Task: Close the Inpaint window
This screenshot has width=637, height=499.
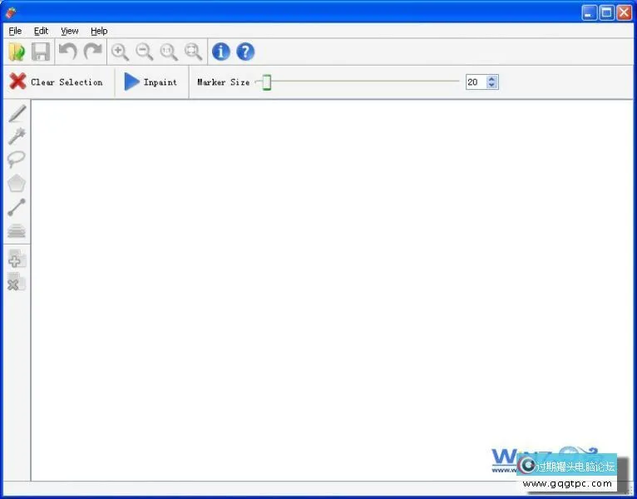Action: coord(624,13)
